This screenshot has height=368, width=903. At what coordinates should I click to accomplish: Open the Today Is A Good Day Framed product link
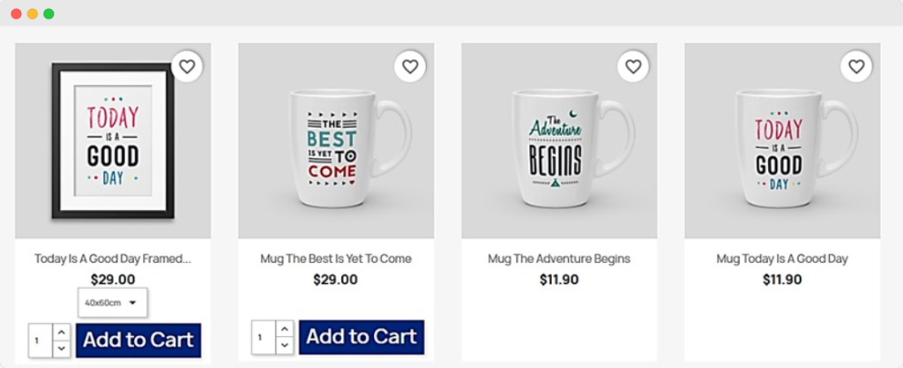113,259
